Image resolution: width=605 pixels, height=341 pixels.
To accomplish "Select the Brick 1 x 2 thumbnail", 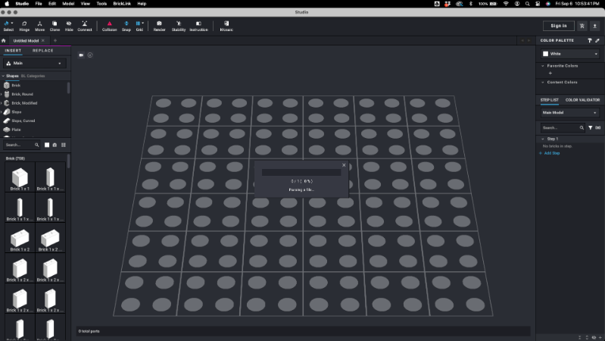I will (20, 239).
